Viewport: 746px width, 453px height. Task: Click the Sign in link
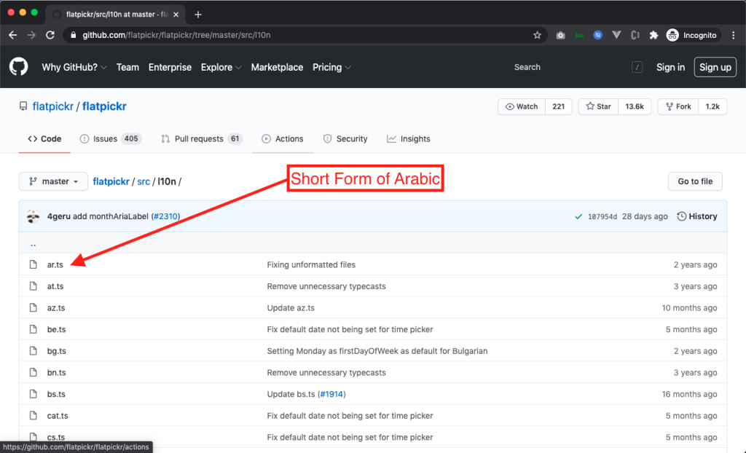670,67
